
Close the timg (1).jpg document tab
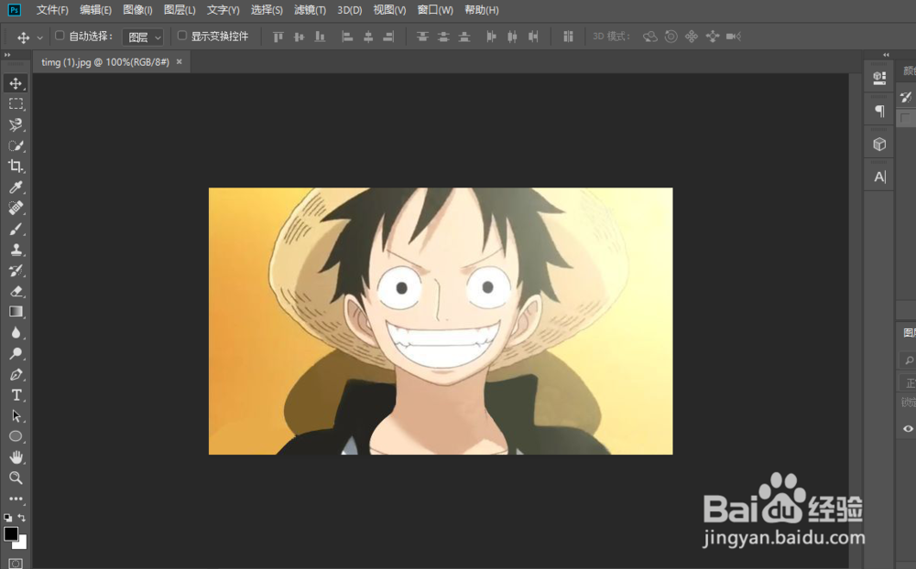180,62
